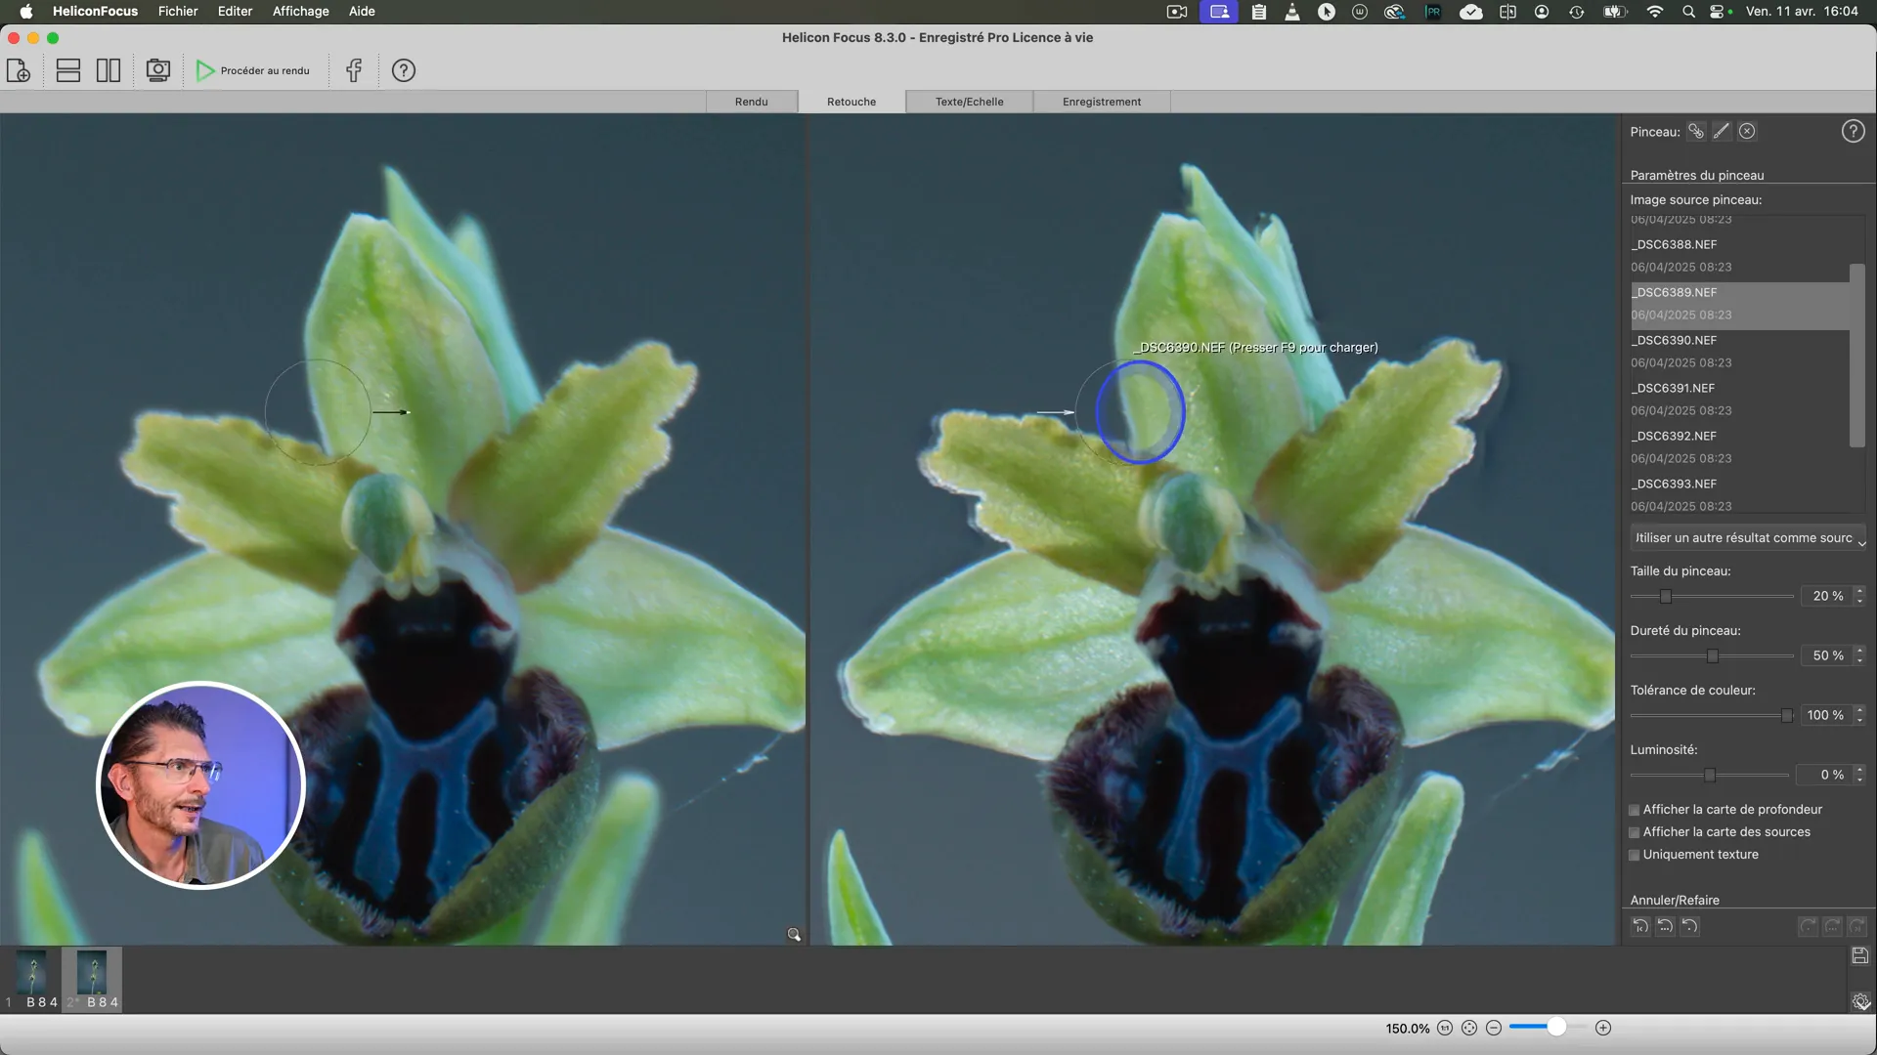The image size is (1877, 1055).
Task: Click the Taille du pinceau 20 % field
Action: 1826,596
